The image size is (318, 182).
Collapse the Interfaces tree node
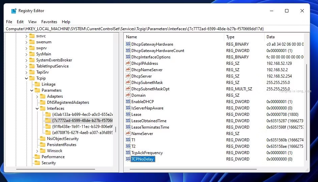pyautogui.click(x=37, y=108)
